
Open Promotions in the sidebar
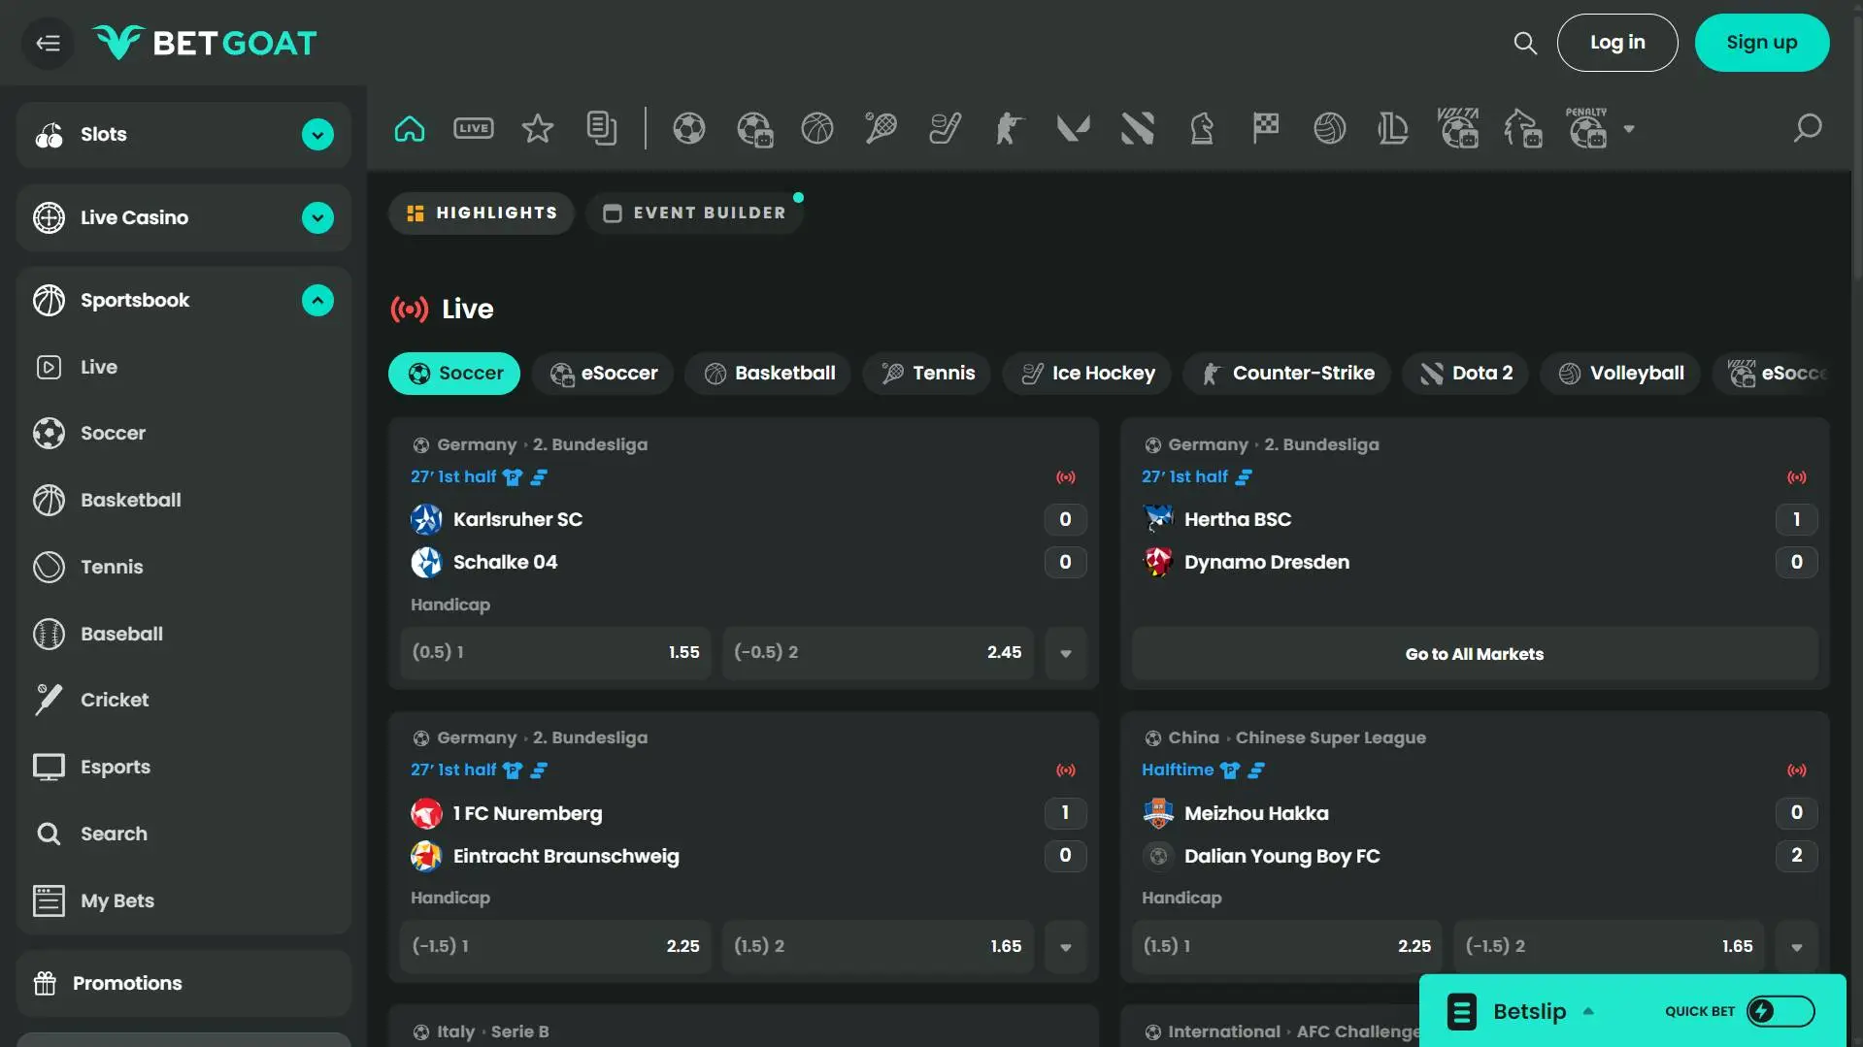point(183,984)
